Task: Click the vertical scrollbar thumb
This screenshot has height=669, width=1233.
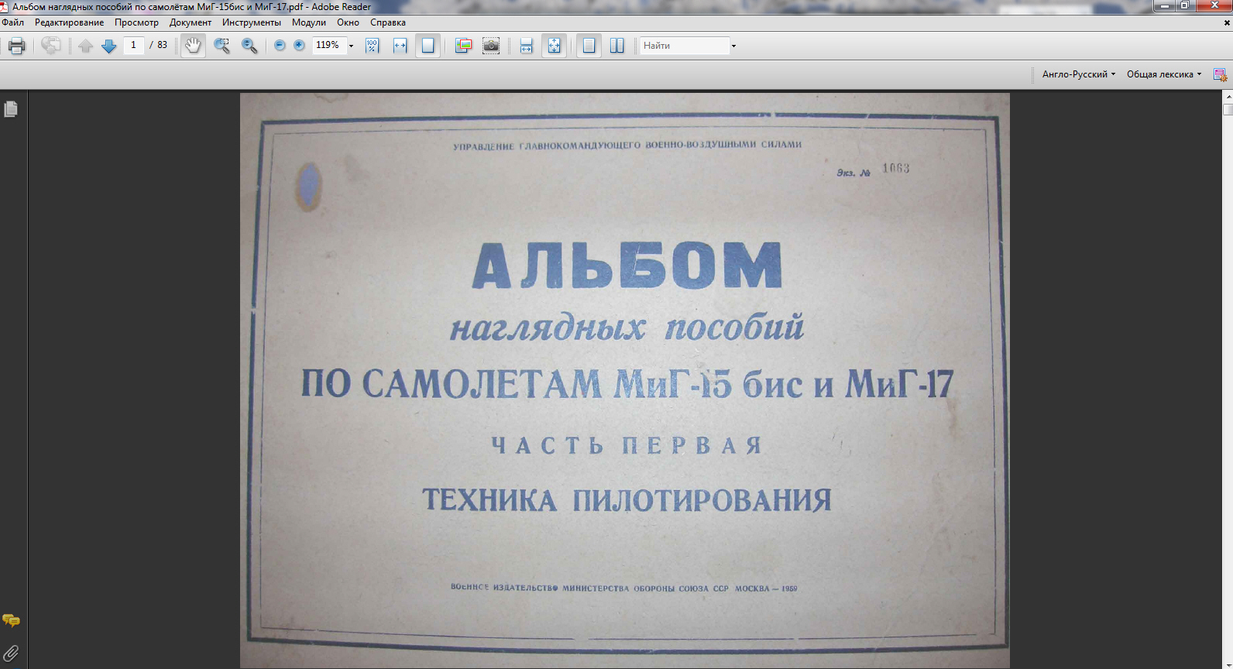Action: [1228, 109]
